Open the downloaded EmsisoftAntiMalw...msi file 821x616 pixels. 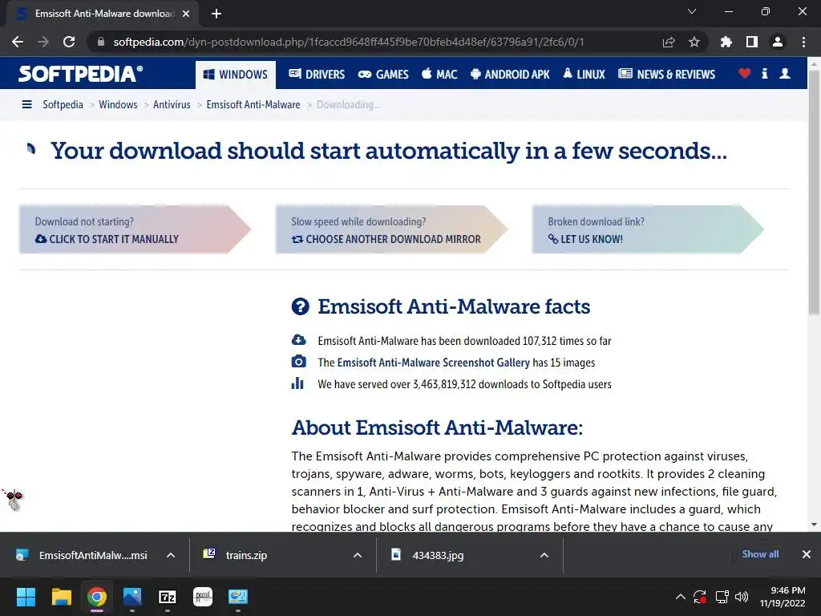click(82, 555)
